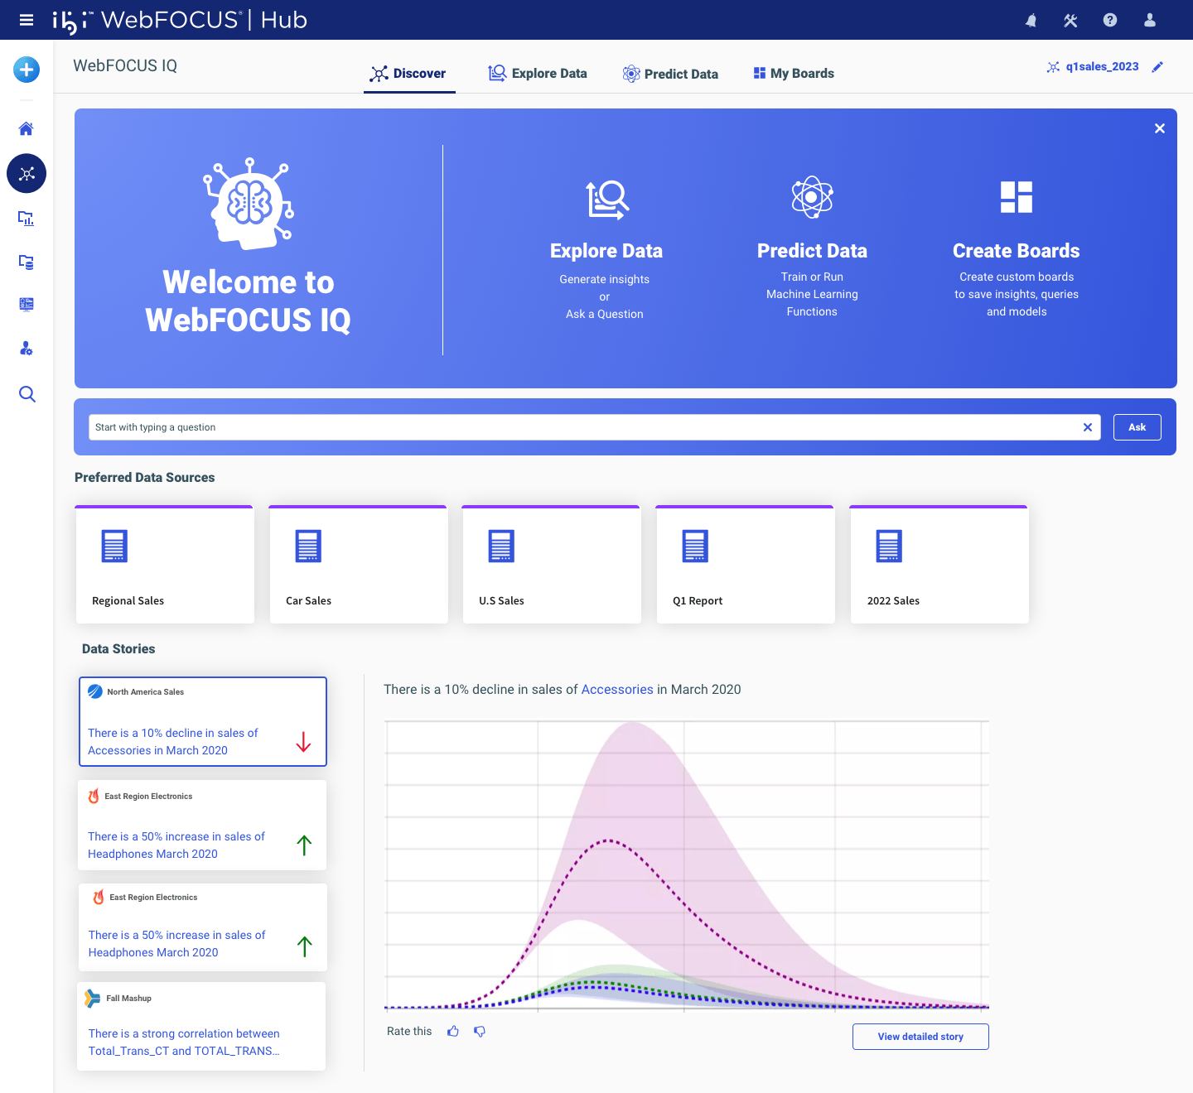Screen dimensions: 1193x1093
Task: Open notifications bell icon
Action: point(1031,20)
